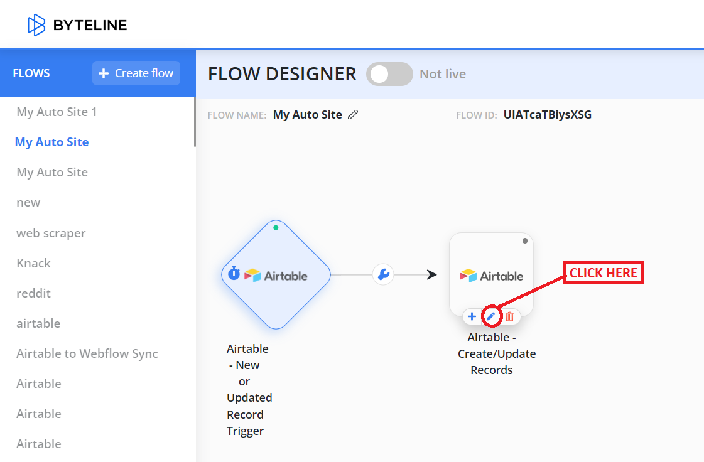Select the flow named new
This screenshot has height=462, width=704.
[28, 203]
